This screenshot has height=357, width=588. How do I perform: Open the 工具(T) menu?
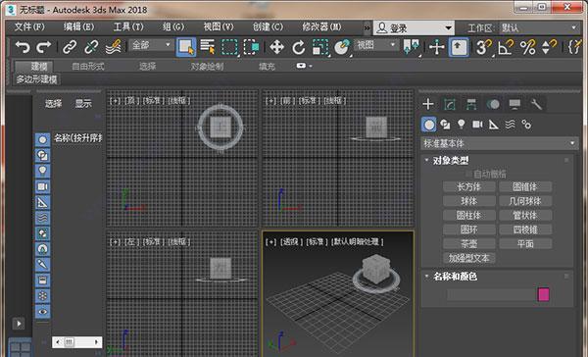[128, 26]
